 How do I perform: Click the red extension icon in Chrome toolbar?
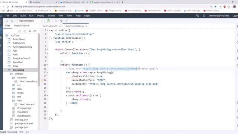point(225,7)
